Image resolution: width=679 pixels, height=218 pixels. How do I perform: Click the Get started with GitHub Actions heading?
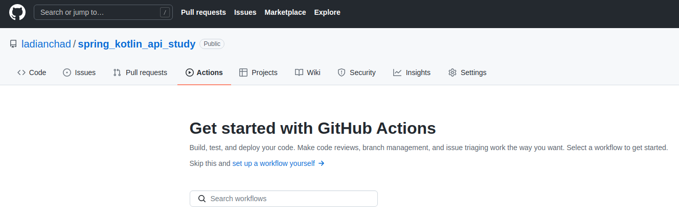pos(313,128)
